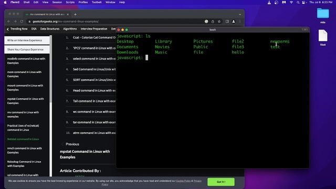Open the browser profile icon
This screenshot has height=189, width=336.
[x=234, y=22]
